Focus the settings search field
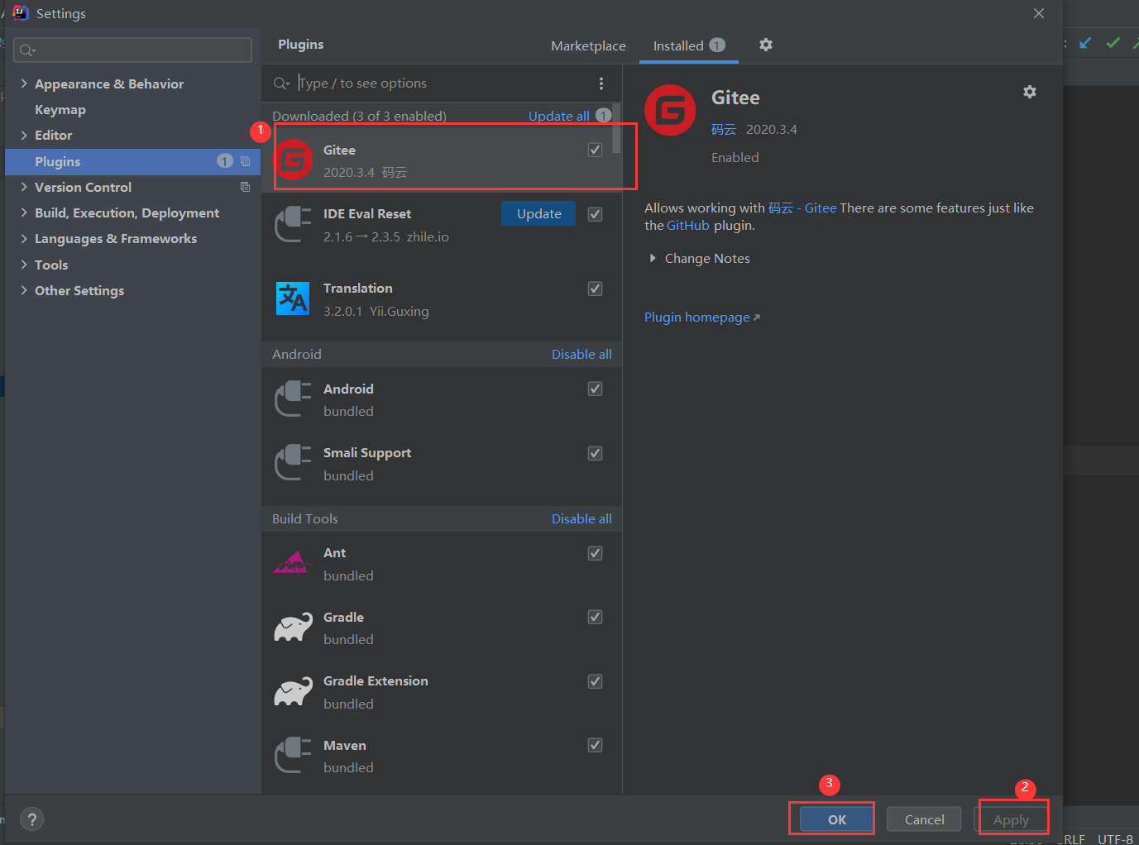This screenshot has width=1139, height=845. [132, 50]
